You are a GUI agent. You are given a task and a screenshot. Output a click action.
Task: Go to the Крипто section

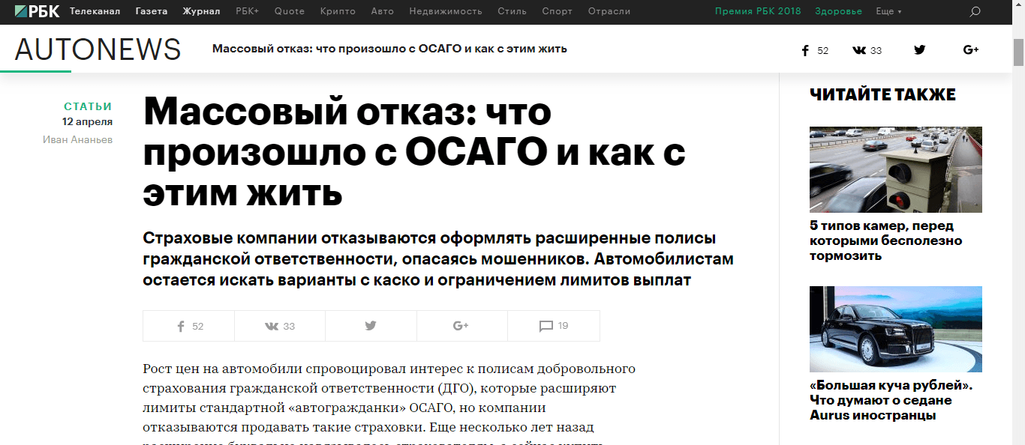click(x=338, y=12)
